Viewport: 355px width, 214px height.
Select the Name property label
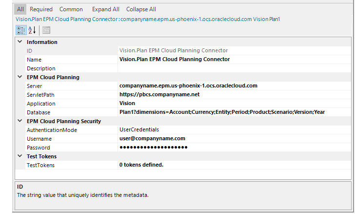point(34,60)
